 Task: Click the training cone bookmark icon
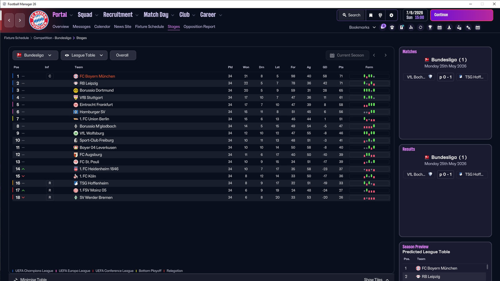(x=449, y=27)
